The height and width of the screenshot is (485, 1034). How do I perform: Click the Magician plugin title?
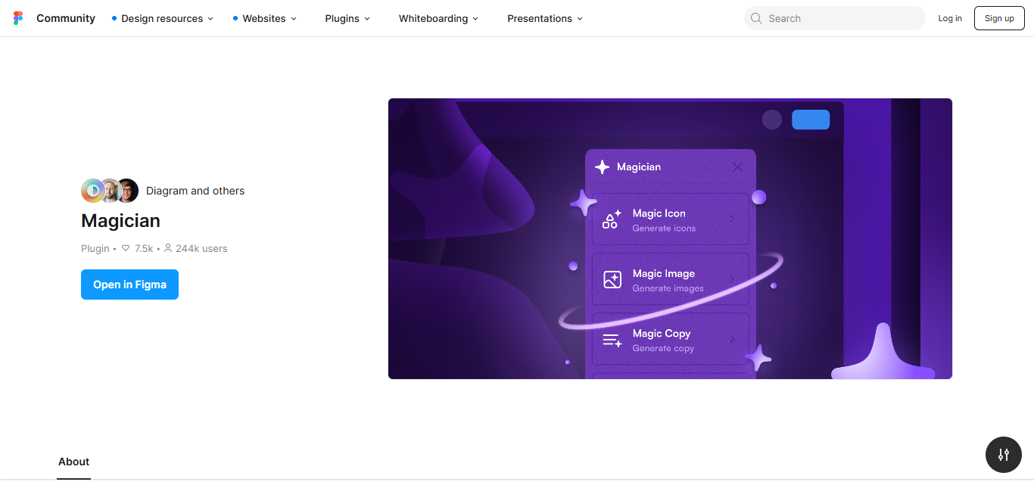click(121, 221)
